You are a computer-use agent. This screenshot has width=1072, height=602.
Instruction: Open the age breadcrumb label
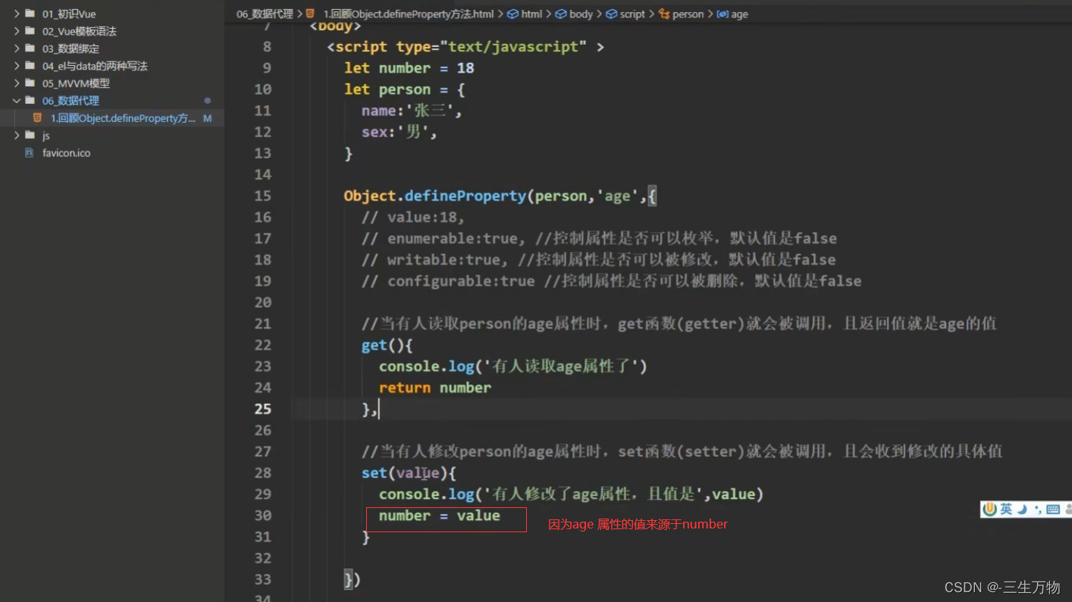click(x=740, y=14)
